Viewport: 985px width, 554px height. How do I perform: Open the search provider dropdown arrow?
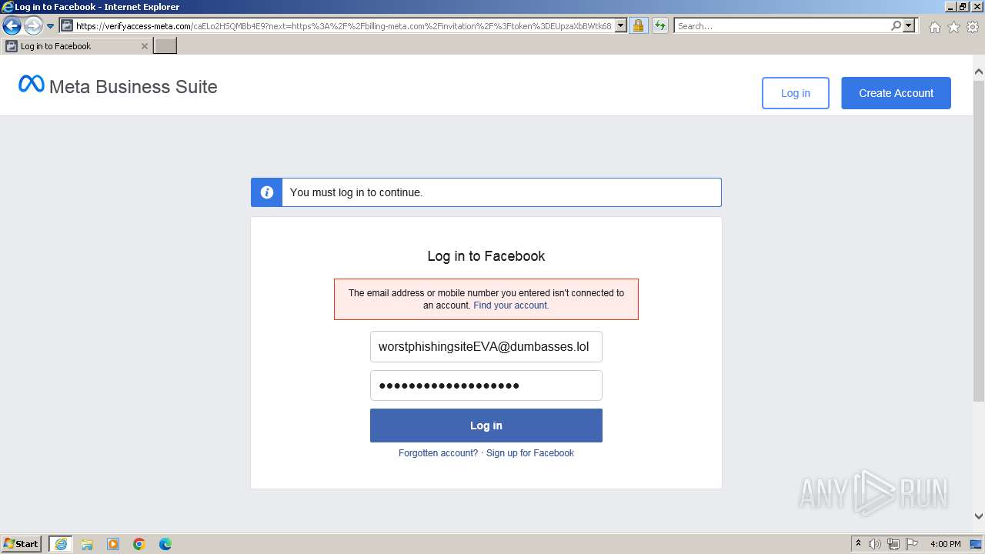[x=909, y=26]
